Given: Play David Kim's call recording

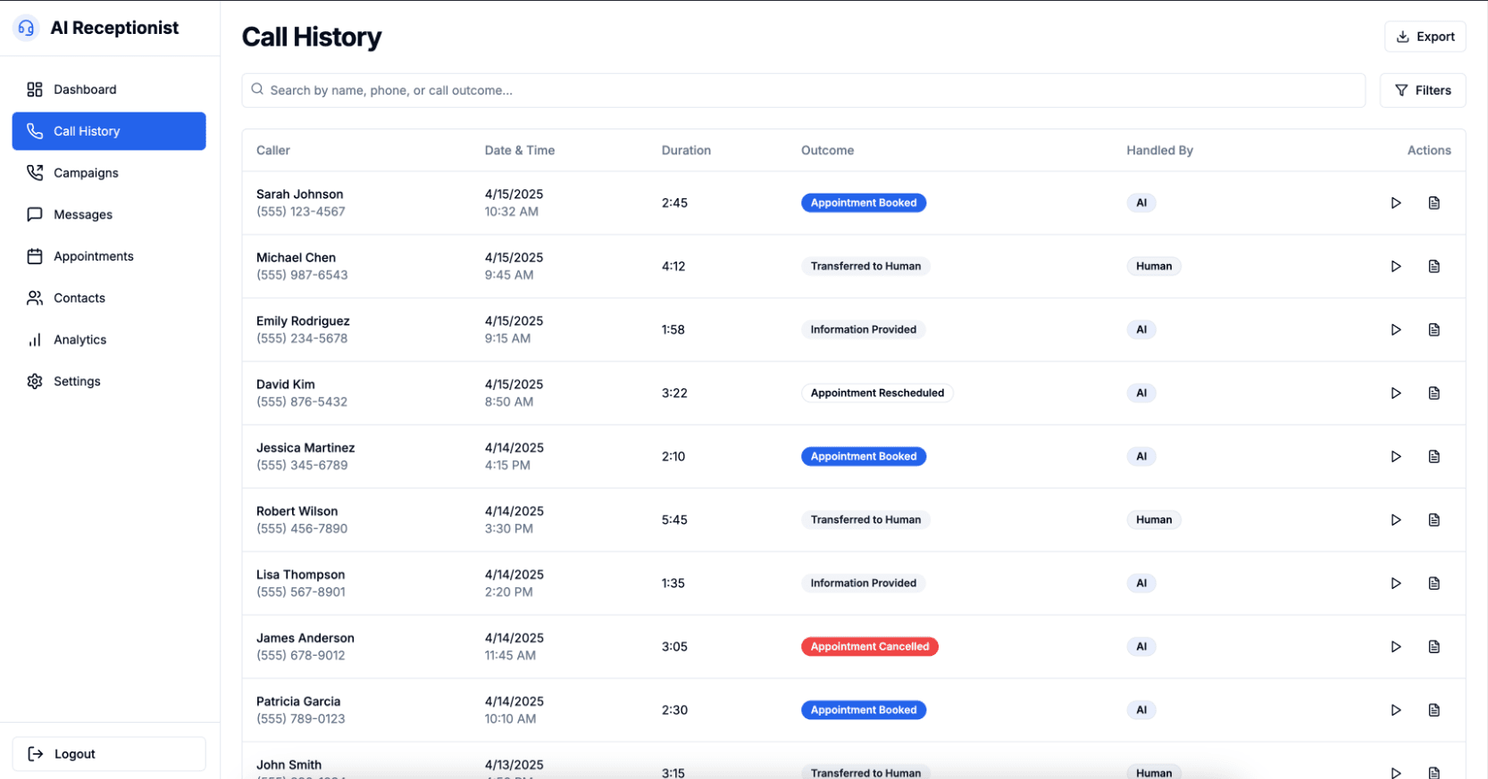Looking at the screenshot, I should tap(1395, 394).
